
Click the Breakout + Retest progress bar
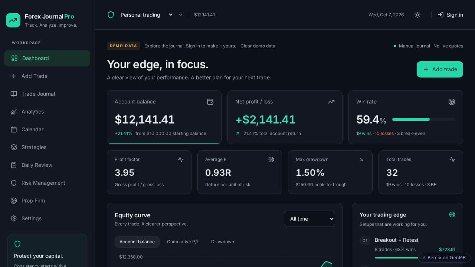415,257
